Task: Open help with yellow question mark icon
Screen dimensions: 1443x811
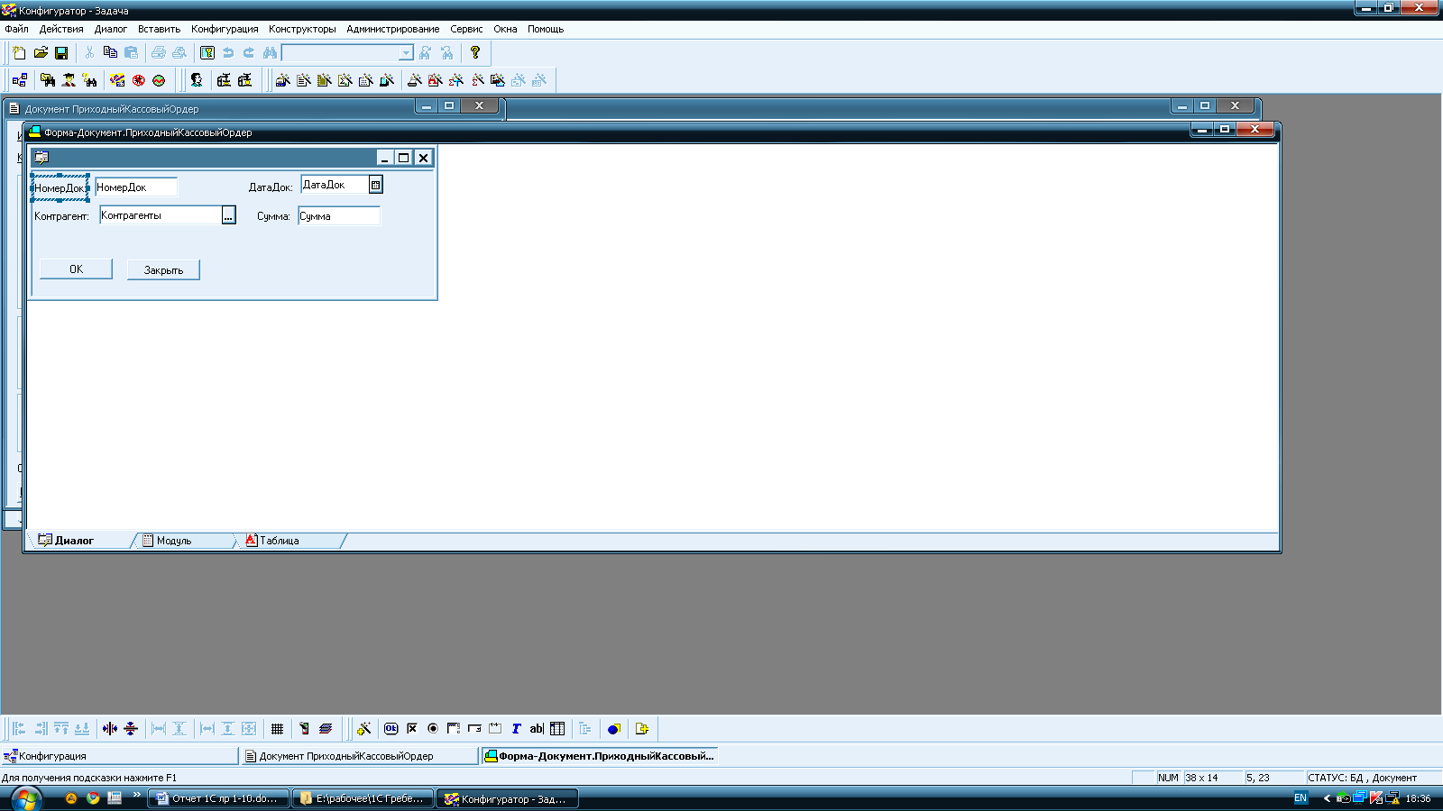Action: (x=475, y=53)
